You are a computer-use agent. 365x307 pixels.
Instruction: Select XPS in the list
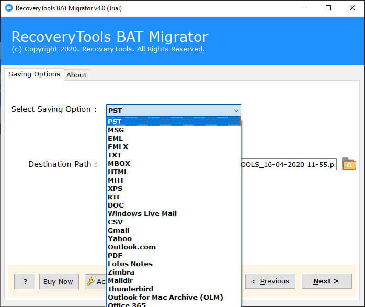[174, 188]
